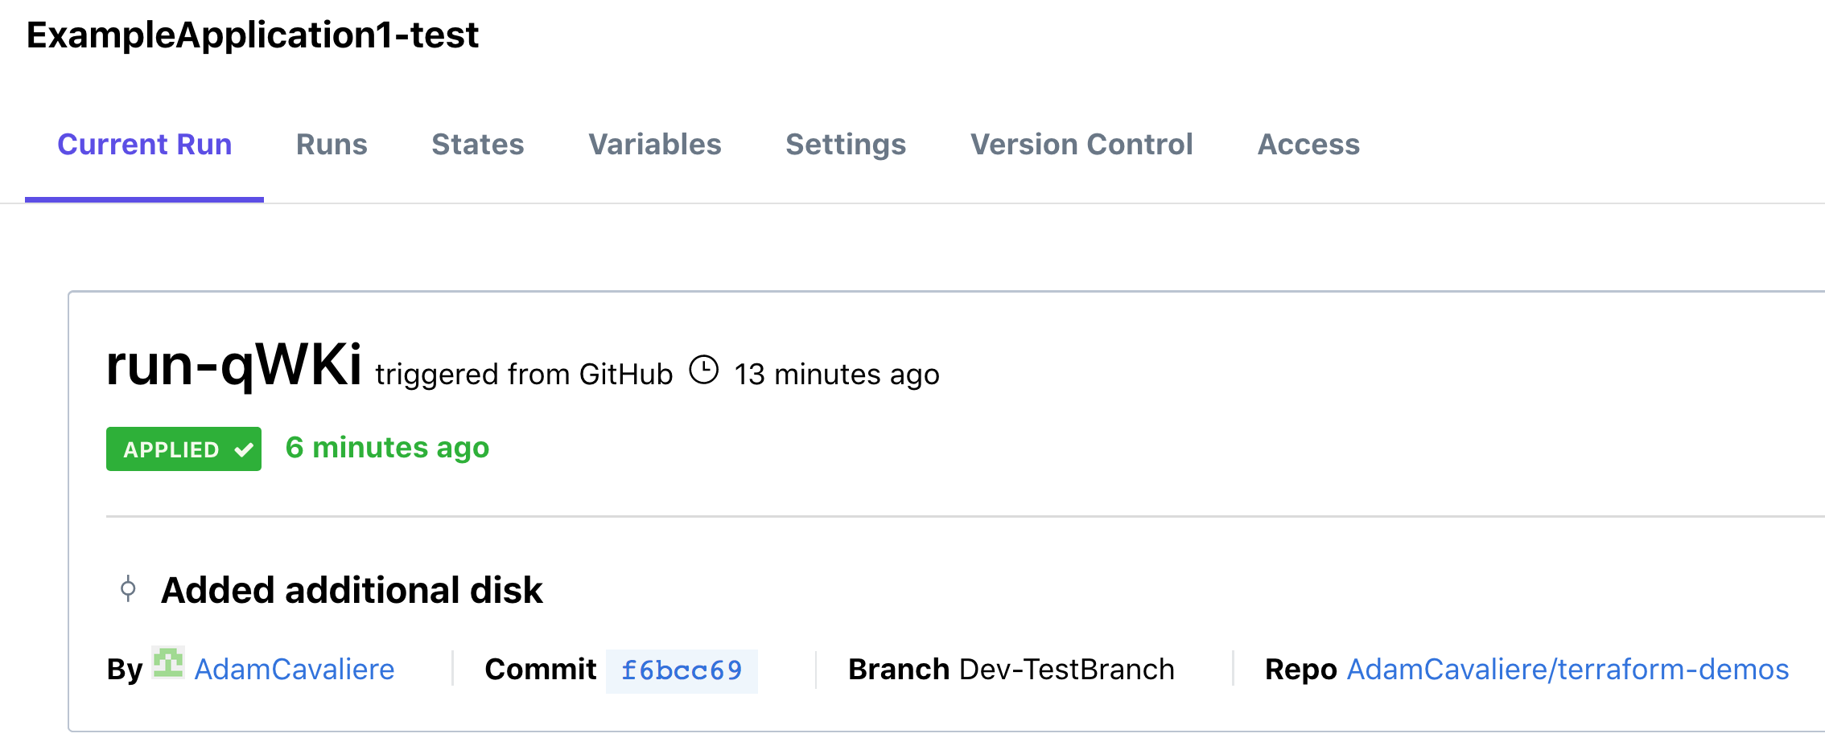Open the AdamCavaliere user profile link
The image size is (1825, 754).
coord(295,670)
